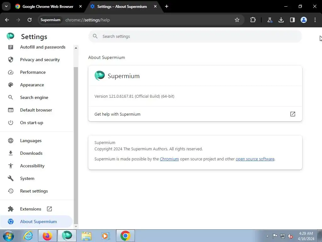Click the speedometer icon beside Performance
Image resolution: width=322 pixels, height=242 pixels.
point(11,72)
